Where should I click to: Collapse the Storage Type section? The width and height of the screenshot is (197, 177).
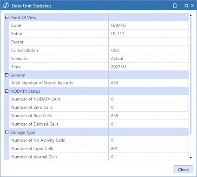(x=7, y=132)
